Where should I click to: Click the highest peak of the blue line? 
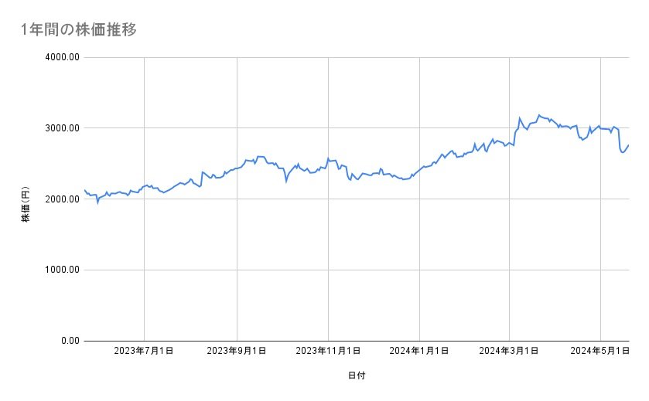pyautogui.click(x=539, y=114)
